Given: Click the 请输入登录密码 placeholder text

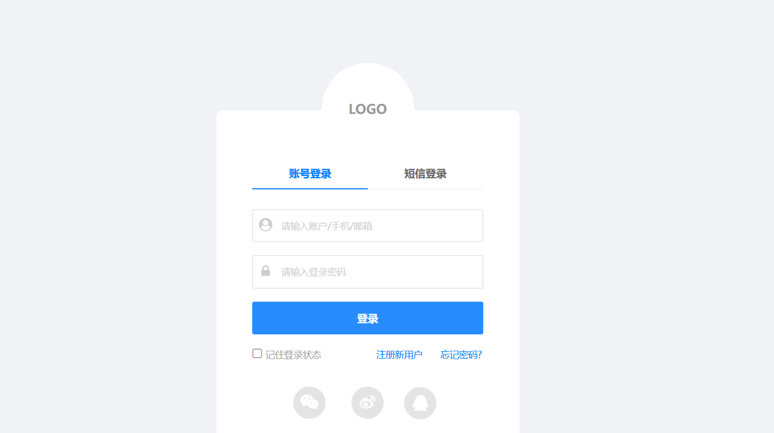Looking at the screenshot, I should tap(313, 272).
